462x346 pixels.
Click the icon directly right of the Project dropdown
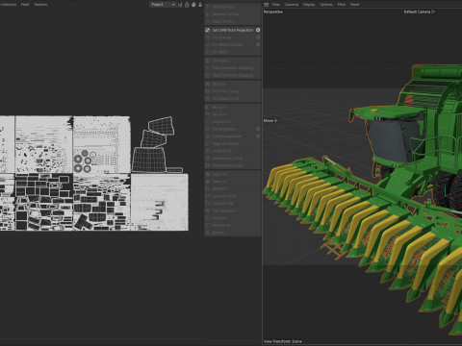pos(180,5)
